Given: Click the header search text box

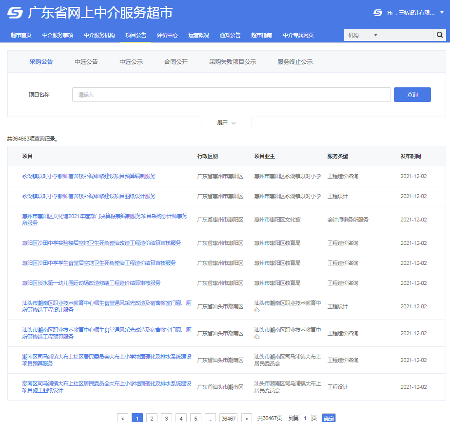Looking at the screenshot, I should pos(407,35).
